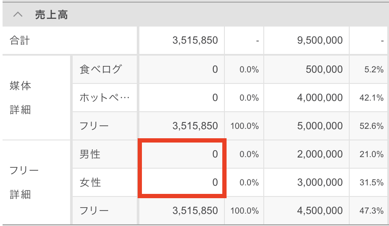389x226 pixels.
Task: Click the 5,000,000 cell
Action: point(320,126)
